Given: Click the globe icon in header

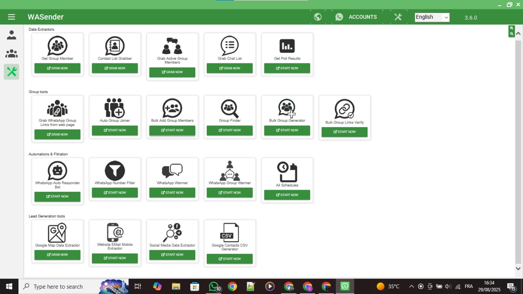Looking at the screenshot, I should click(318, 17).
